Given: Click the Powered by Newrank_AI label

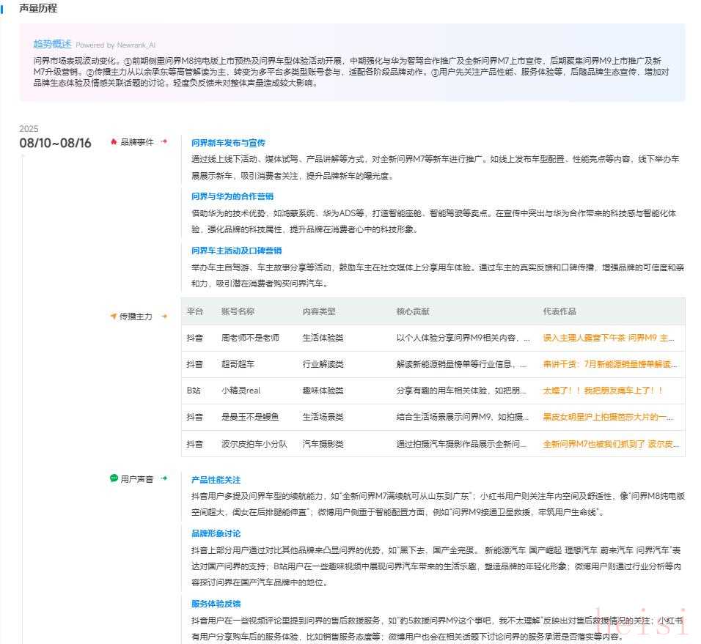Looking at the screenshot, I should [x=115, y=45].
